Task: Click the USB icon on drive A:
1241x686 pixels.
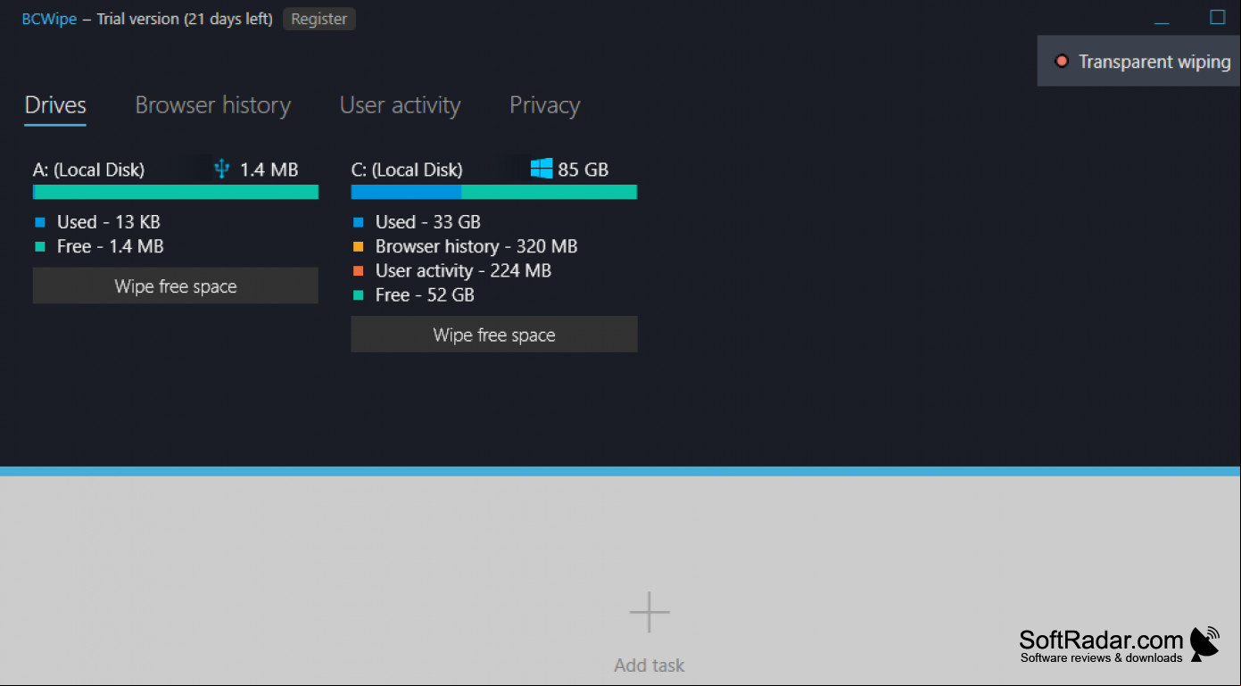Action: (222, 169)
